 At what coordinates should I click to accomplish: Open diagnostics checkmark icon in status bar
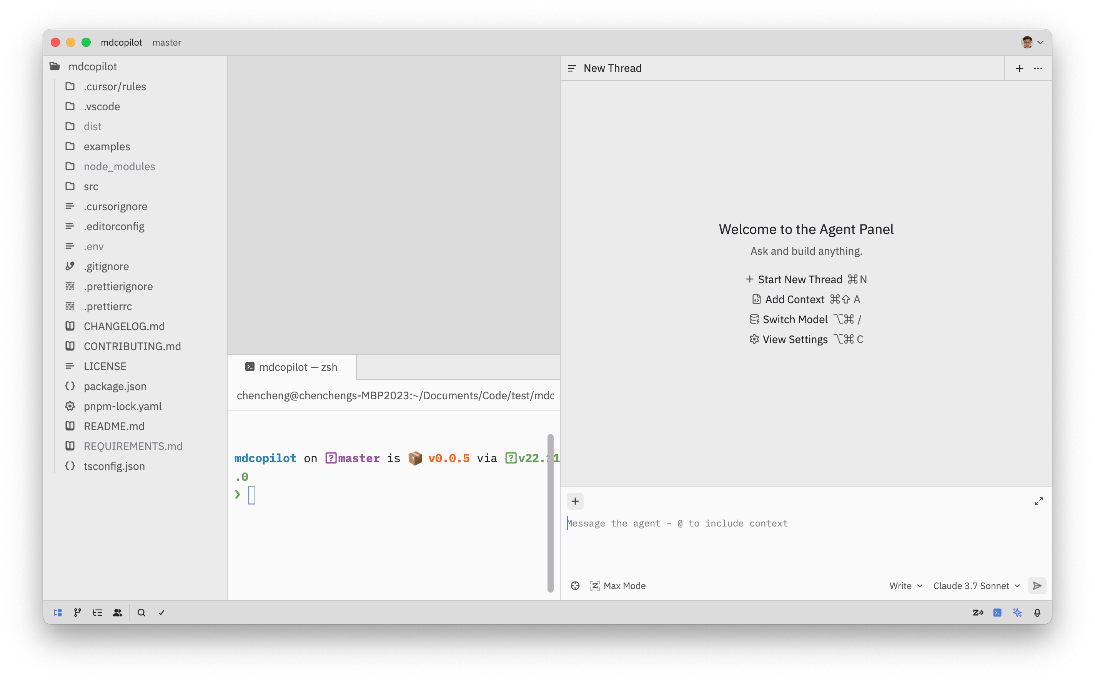(x=161, y=613)
